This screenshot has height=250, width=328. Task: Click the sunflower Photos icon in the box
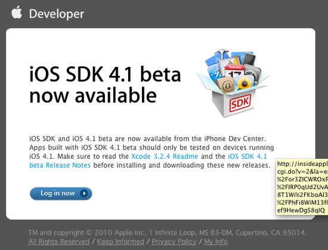pos(245,83)
